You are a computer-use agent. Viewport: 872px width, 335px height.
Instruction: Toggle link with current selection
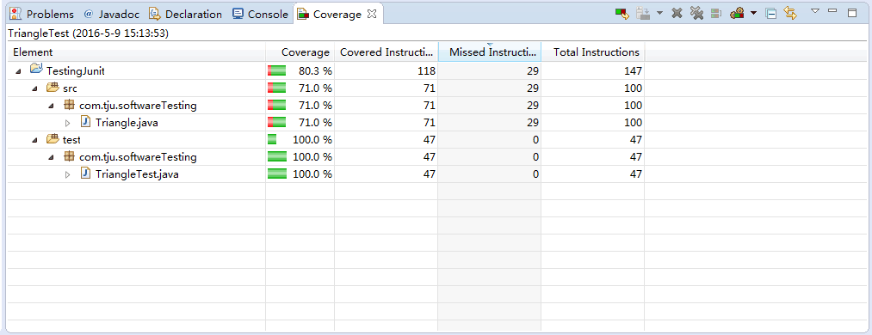coord(790,13)
